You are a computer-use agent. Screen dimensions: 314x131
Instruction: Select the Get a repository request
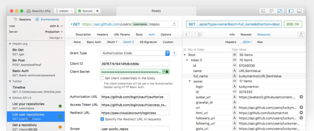36,127
